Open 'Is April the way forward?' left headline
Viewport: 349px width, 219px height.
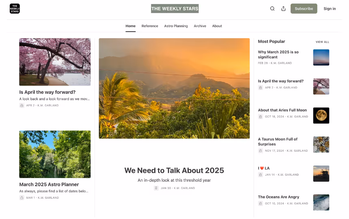[47, 92]
